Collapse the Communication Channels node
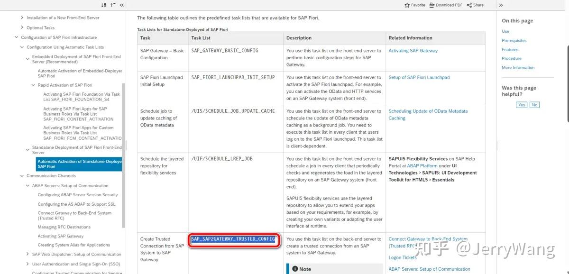 [22, 176]
